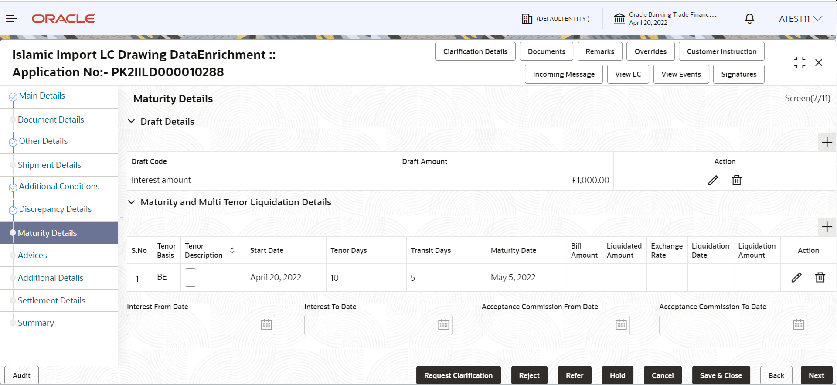
Task: Click the Save & Close button
Action: pos(721,375)
